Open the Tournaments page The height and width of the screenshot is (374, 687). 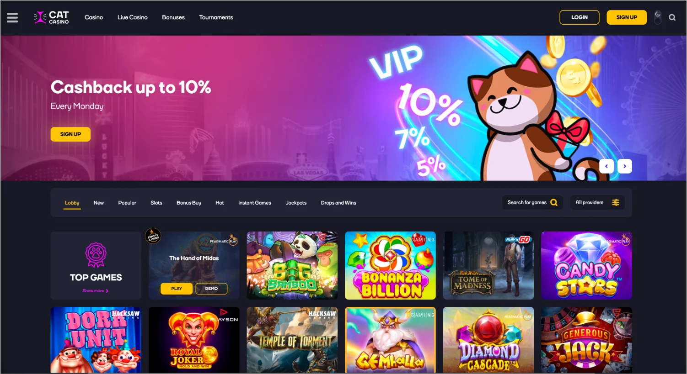(x=216, y=17)
